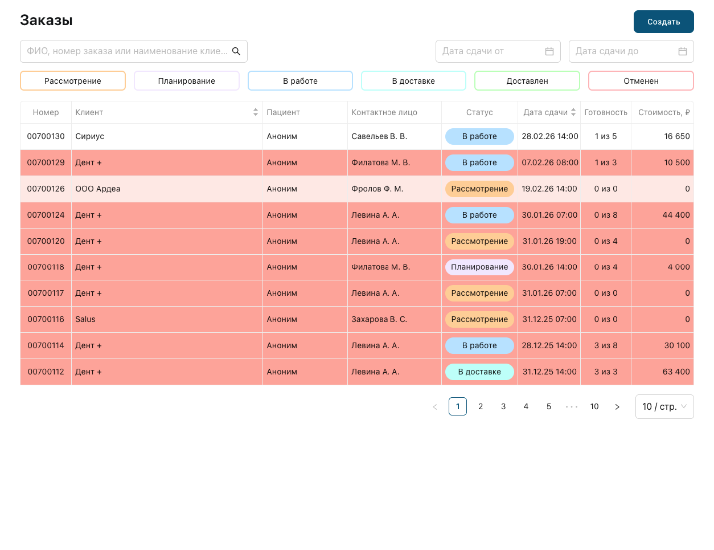Image resolution: width=714 pixels, height=550 pixels.
Task: Click previous page arrow
Action: (435, 407)
